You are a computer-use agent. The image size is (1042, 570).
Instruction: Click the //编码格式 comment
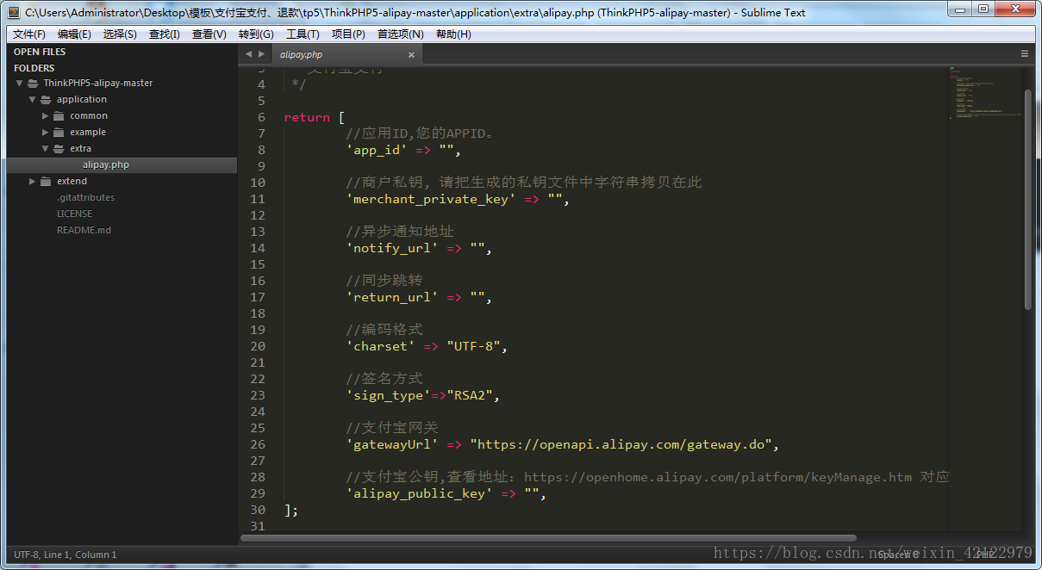point(384,330)
